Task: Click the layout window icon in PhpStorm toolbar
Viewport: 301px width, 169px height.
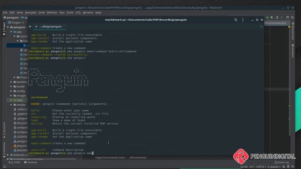Action: point(287,17)
